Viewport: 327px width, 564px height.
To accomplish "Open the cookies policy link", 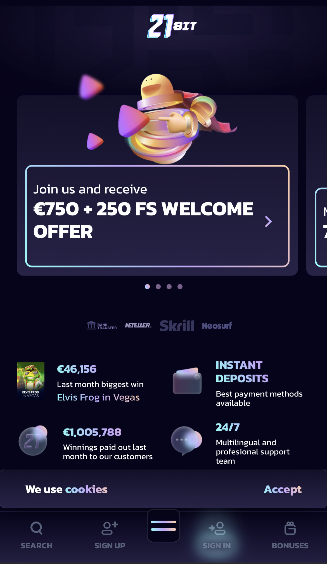I will (86, 489).
